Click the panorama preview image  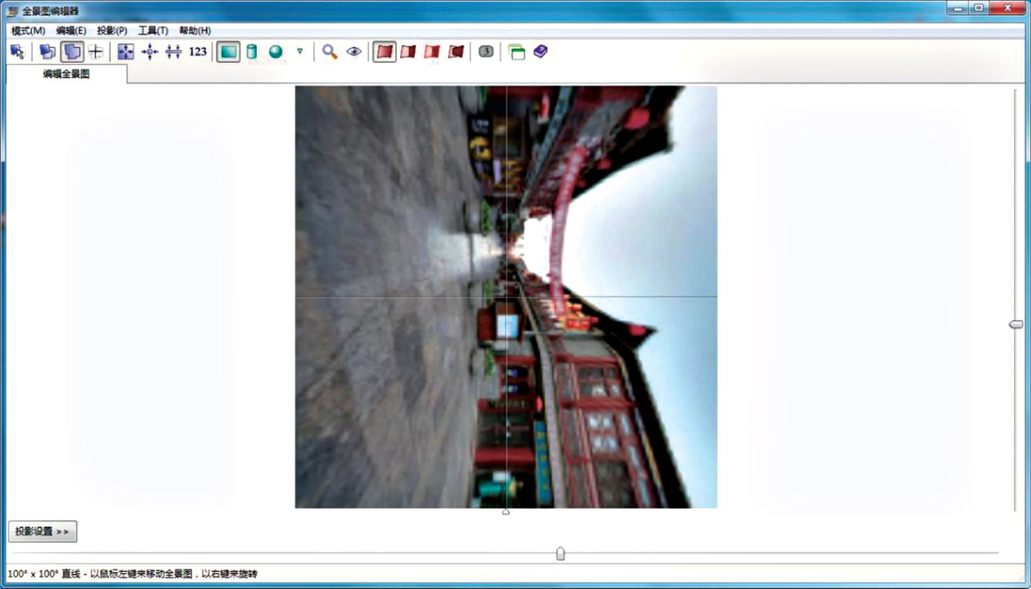pos(505,296)
